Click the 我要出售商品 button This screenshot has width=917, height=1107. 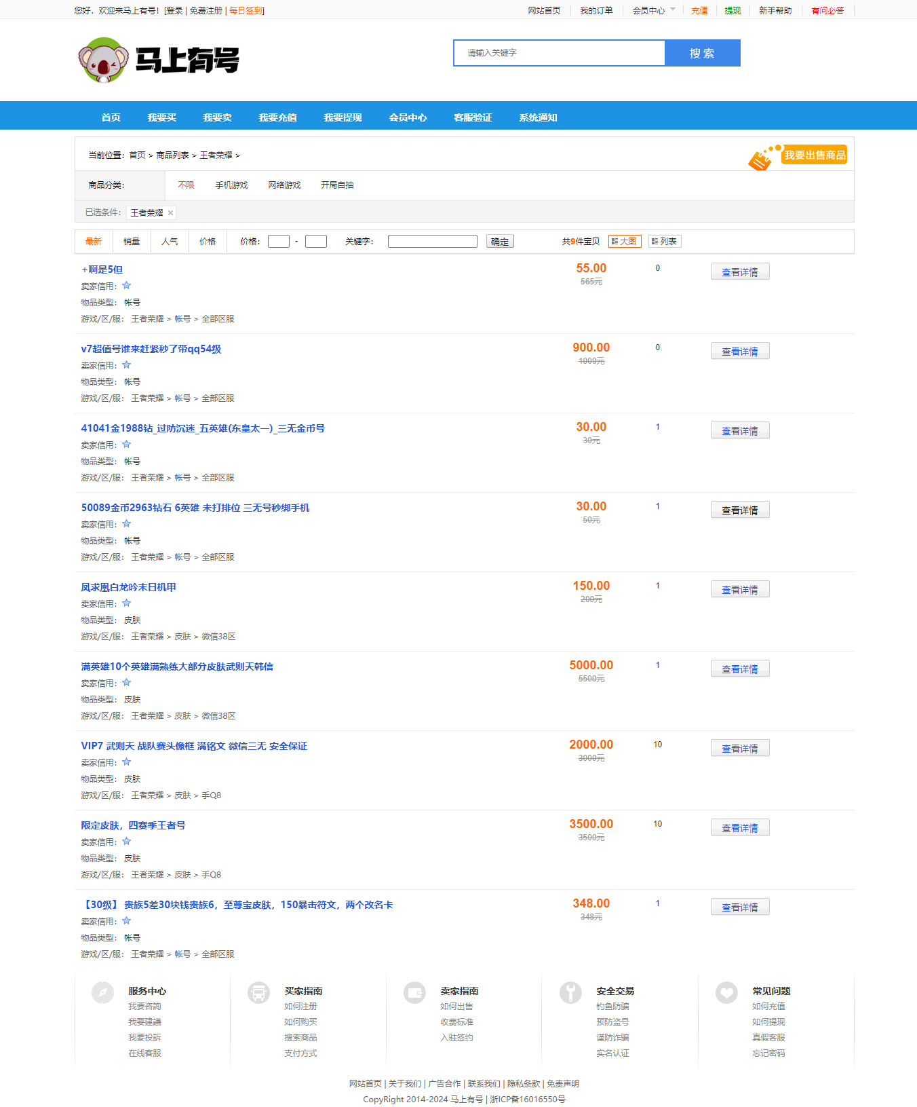pos(815,155)
